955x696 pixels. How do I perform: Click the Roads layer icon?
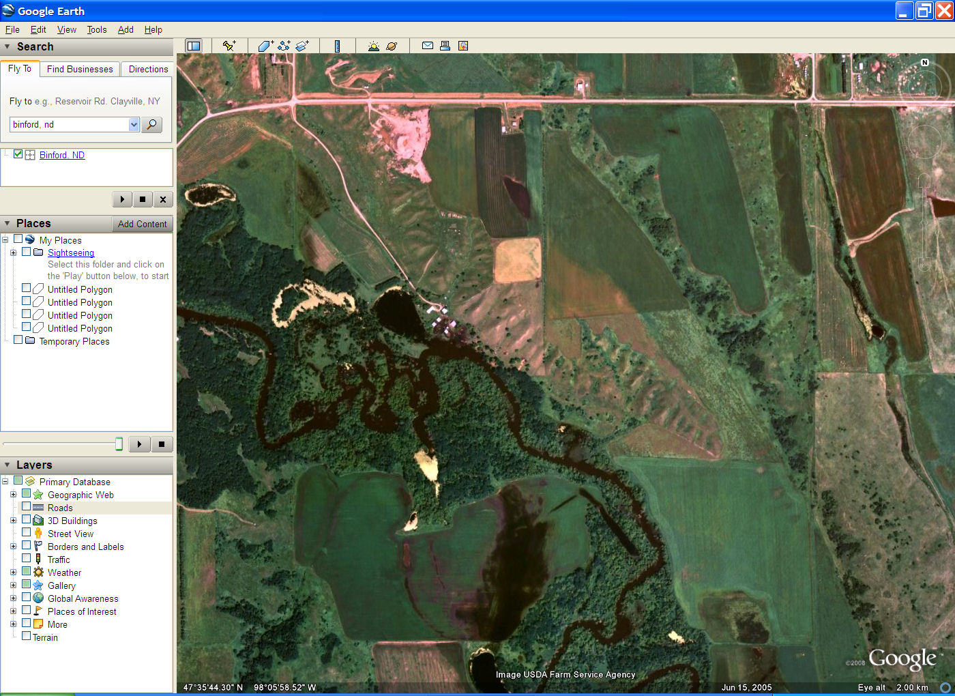tap(38, 507)
